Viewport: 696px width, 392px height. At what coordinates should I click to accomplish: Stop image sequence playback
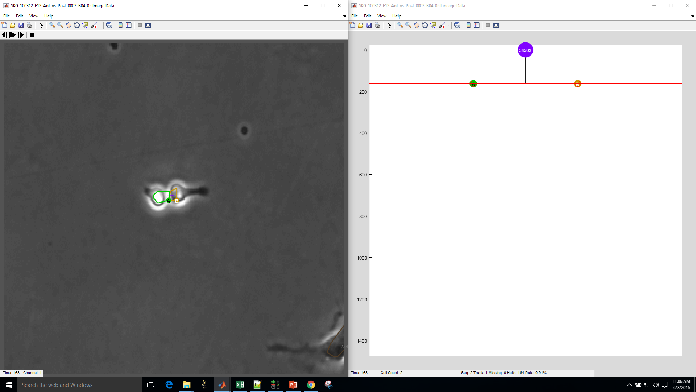[x=32, y=35]
